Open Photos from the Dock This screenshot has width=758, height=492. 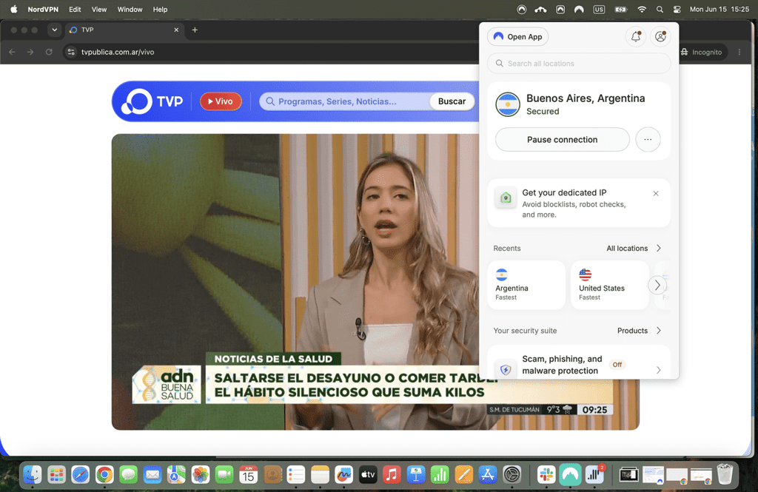click(200, 475)
